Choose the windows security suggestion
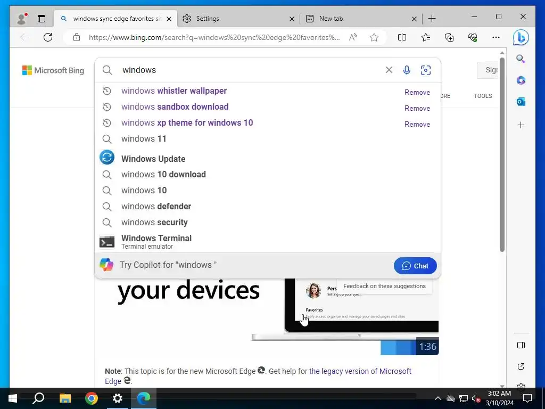The image size is (545, 409). click(268, 223)
